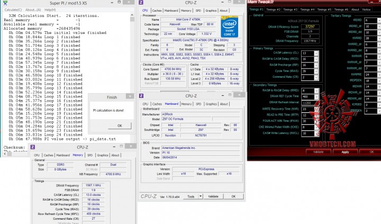
Task: Click the Intel Core i7 logo badge
Action: point(229,26)
